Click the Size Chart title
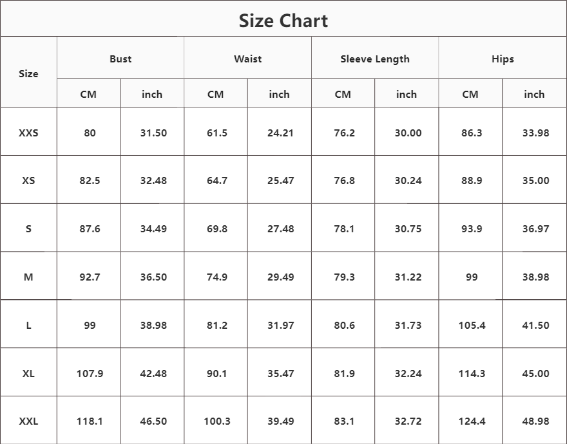Viewport: 567px width, 444px height. pos(283,21)
